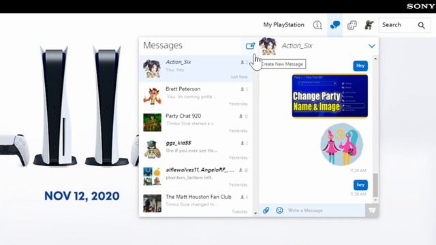Click the Party Chat 920 group image

(152, 122)
